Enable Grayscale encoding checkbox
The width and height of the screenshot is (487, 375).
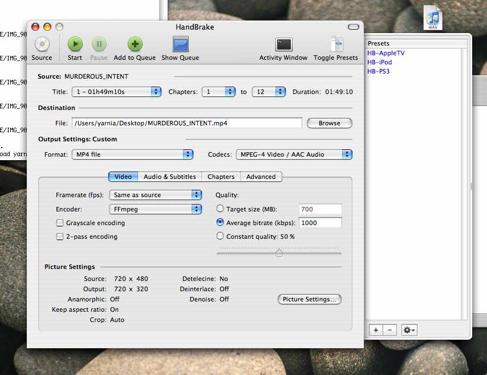pyautogui.click(x=60, y=223)
